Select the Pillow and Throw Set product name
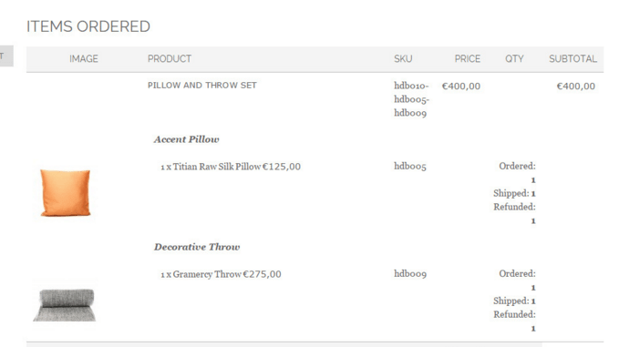 coord(202,86)
